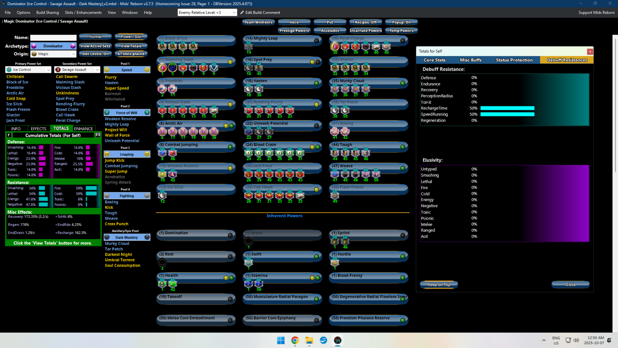The width and height of the screenshot is (618, 348).
Task: Expand the Origin dropdown showing Magic
Action: 73,54
